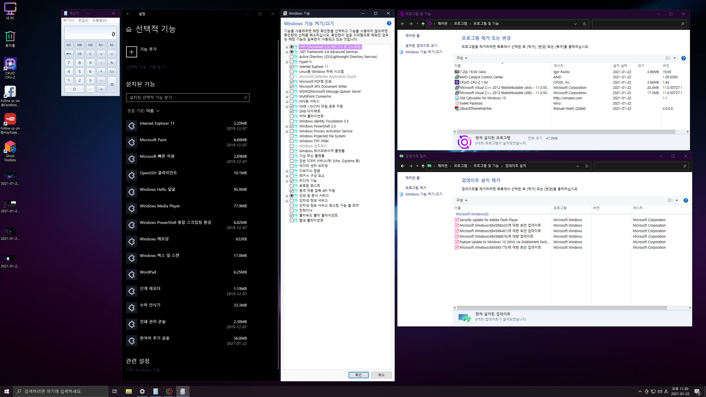The width and height of the screenshot is (706, 397).
Task: Open the 정렬 기준: 이름 dropdown
Action: (x=143, y=111)
